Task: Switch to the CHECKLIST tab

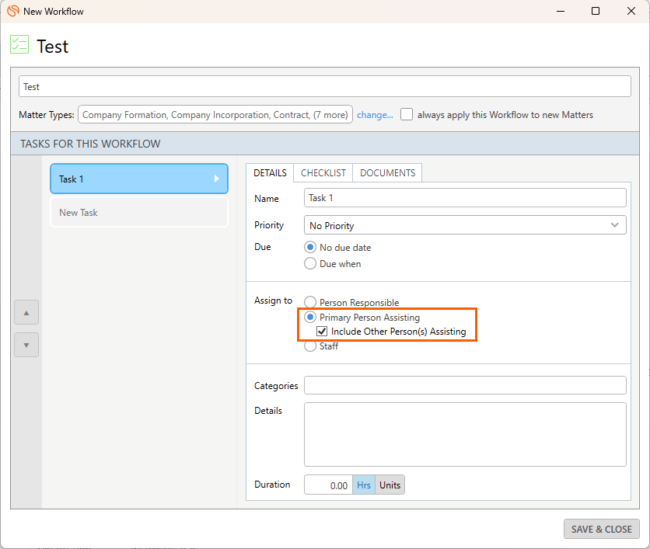Action: 323,173
